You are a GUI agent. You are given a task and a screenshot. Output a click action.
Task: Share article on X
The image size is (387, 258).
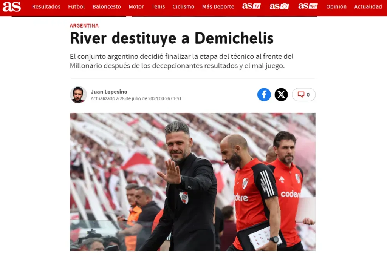click(x=281, y=95)
